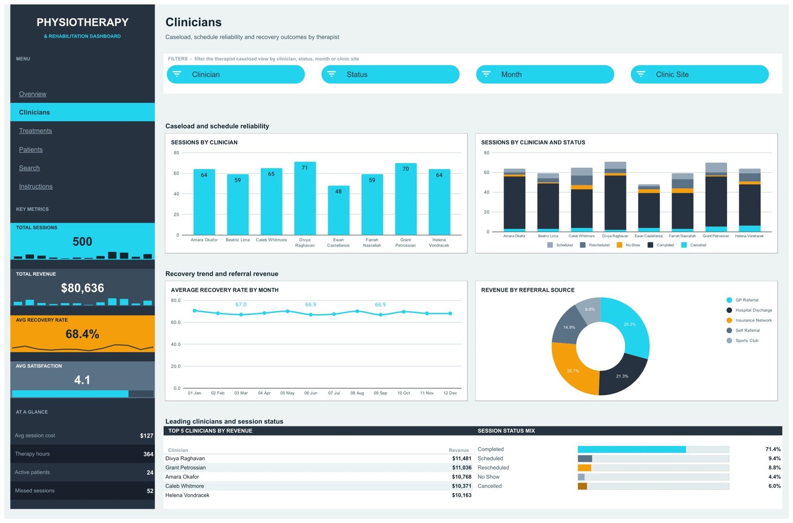Click the Physiotherapy dashboard title in sidebar
793x523 pixels.
(x=82, y=22)
